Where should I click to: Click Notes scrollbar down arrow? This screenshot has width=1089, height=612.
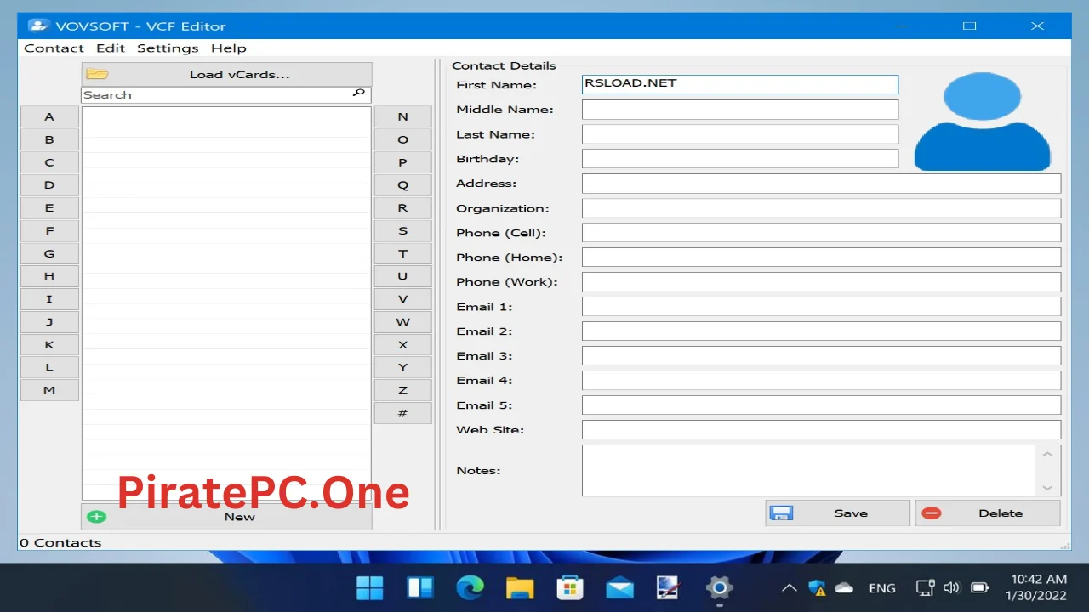1047,487
